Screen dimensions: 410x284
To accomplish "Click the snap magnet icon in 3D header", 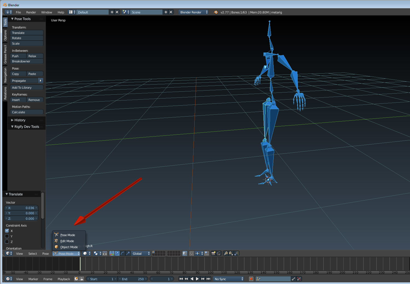I will (192, 253).
